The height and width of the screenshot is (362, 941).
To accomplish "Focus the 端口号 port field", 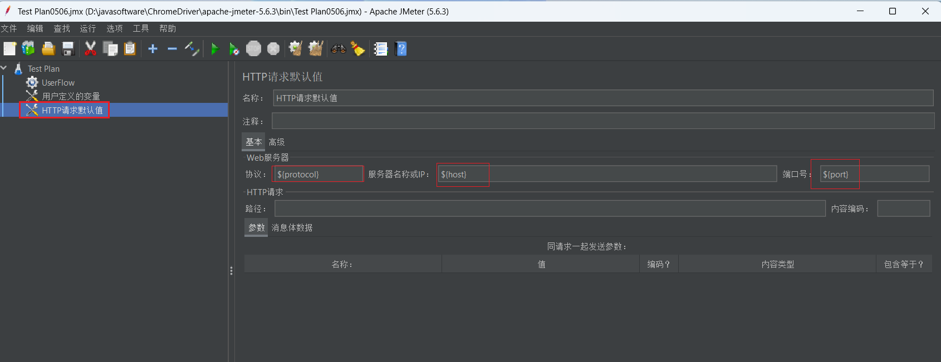I will coord(875,174).
